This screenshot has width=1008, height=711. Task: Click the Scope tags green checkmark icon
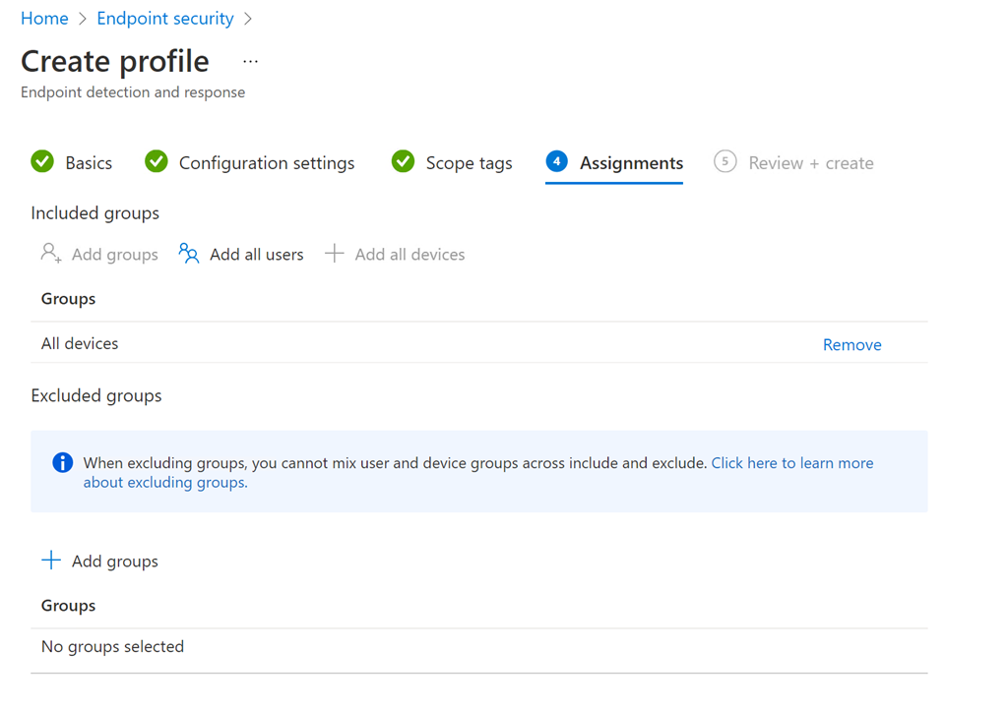pos(403,161)
